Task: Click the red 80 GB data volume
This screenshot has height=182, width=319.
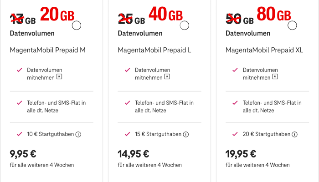Action: [274, 15]
